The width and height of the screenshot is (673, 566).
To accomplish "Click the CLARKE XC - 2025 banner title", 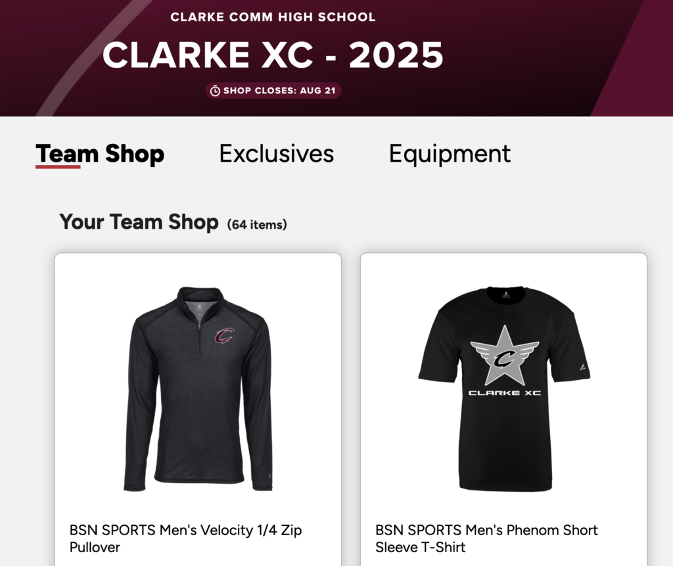I will coord(273,55).
